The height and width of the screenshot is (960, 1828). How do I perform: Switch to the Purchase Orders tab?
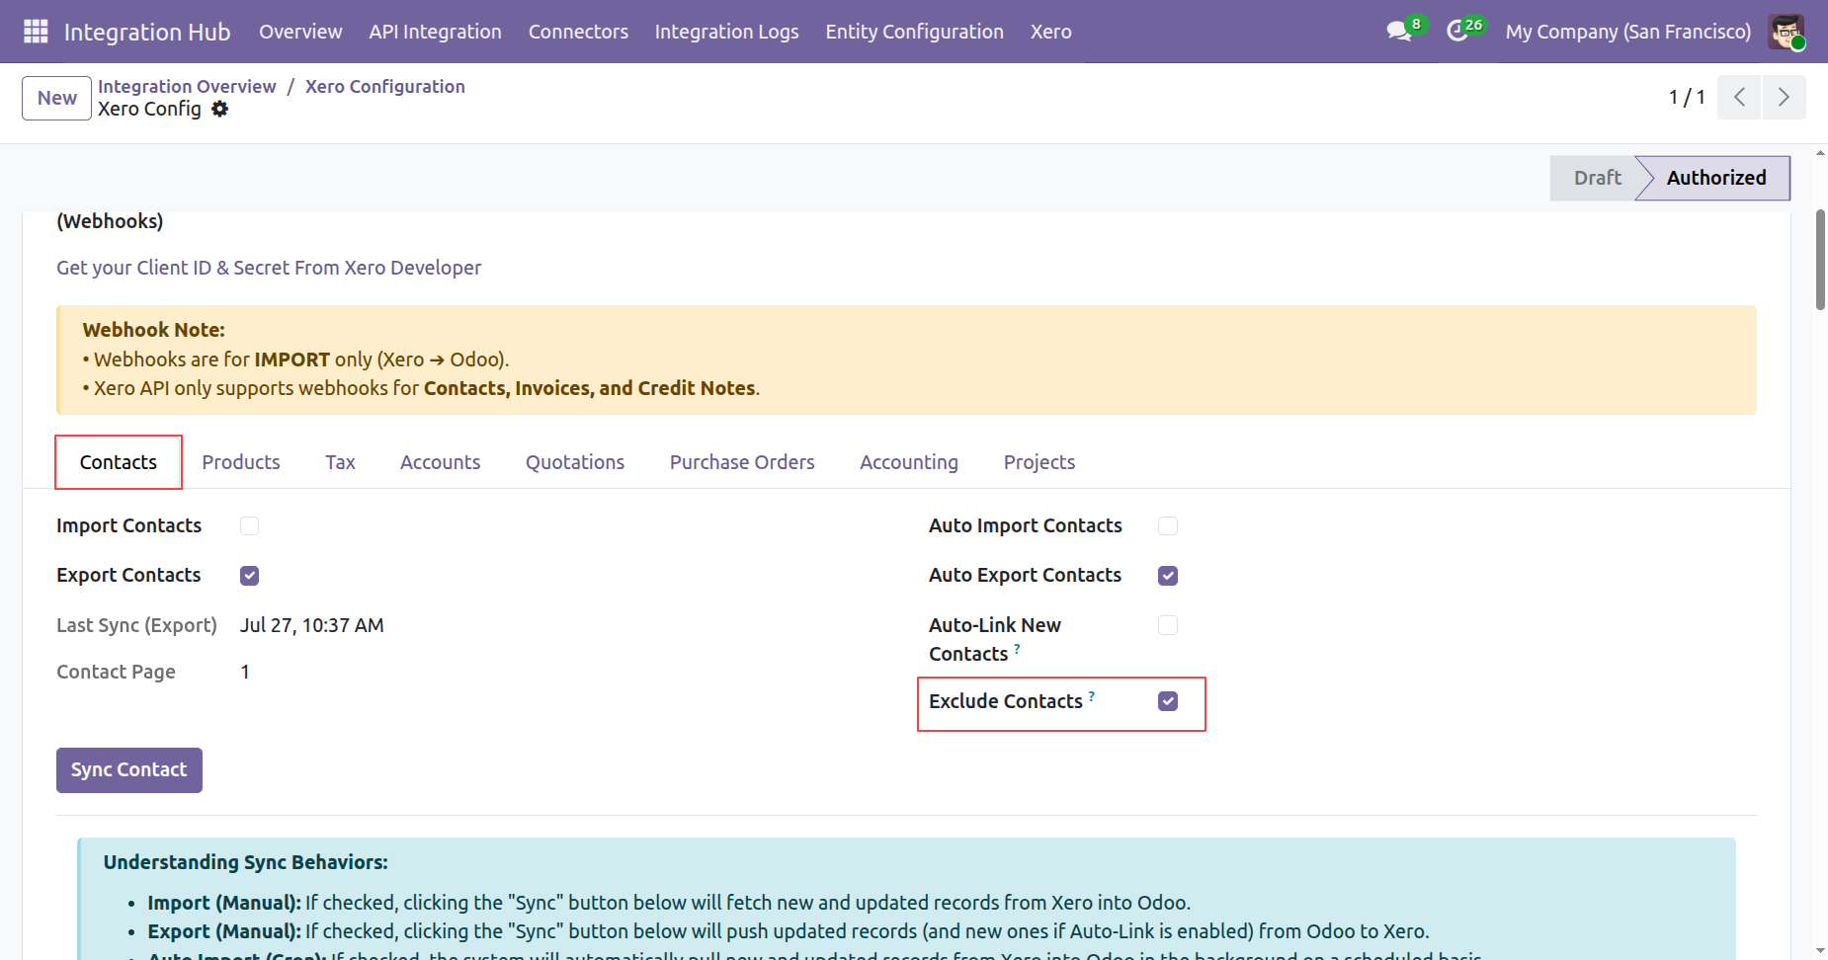(742, 462)
